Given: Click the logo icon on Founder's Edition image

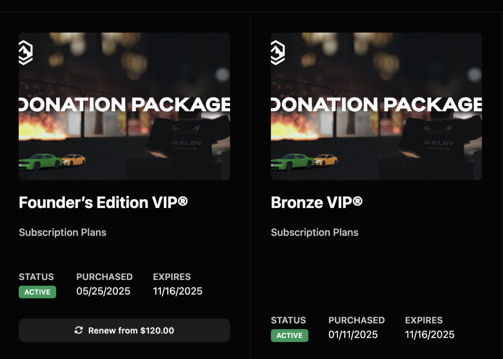Looking at the screenshot, I should [x=26, y=53].
